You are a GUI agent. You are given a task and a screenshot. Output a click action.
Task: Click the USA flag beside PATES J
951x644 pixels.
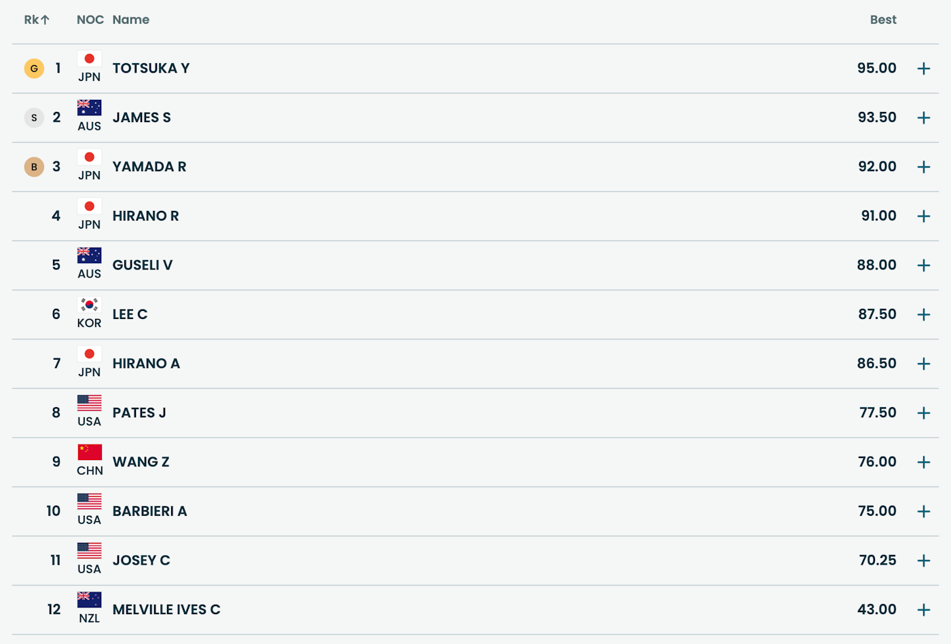89,403
